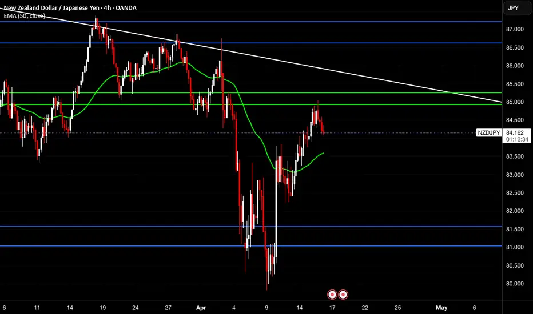This screenshot has width=533, height=314.
Task: Click the current price value 84.162
Action: (x=515, y=132)
